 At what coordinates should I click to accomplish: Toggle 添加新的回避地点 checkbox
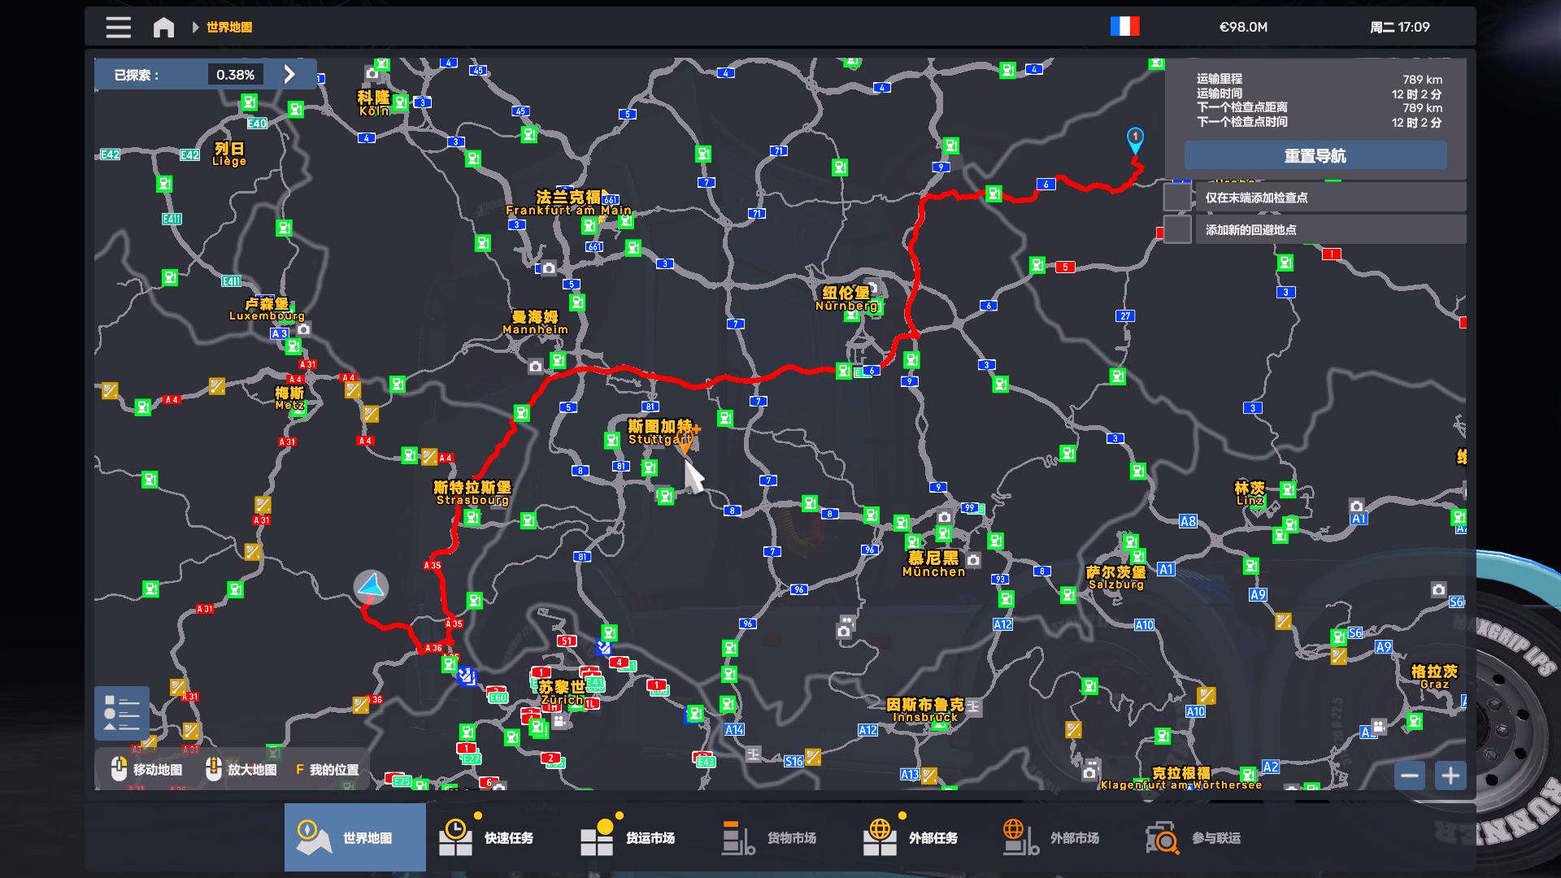[1177, 230]
